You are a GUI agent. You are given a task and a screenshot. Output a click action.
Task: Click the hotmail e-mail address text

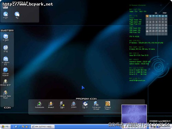[x=137, y=80]
